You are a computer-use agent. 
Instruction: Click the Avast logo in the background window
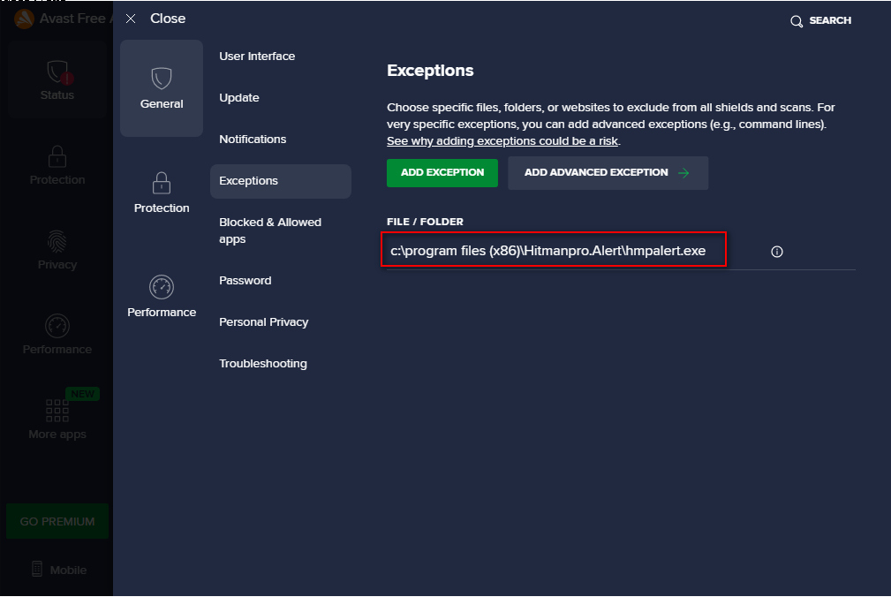pos(25,19)
